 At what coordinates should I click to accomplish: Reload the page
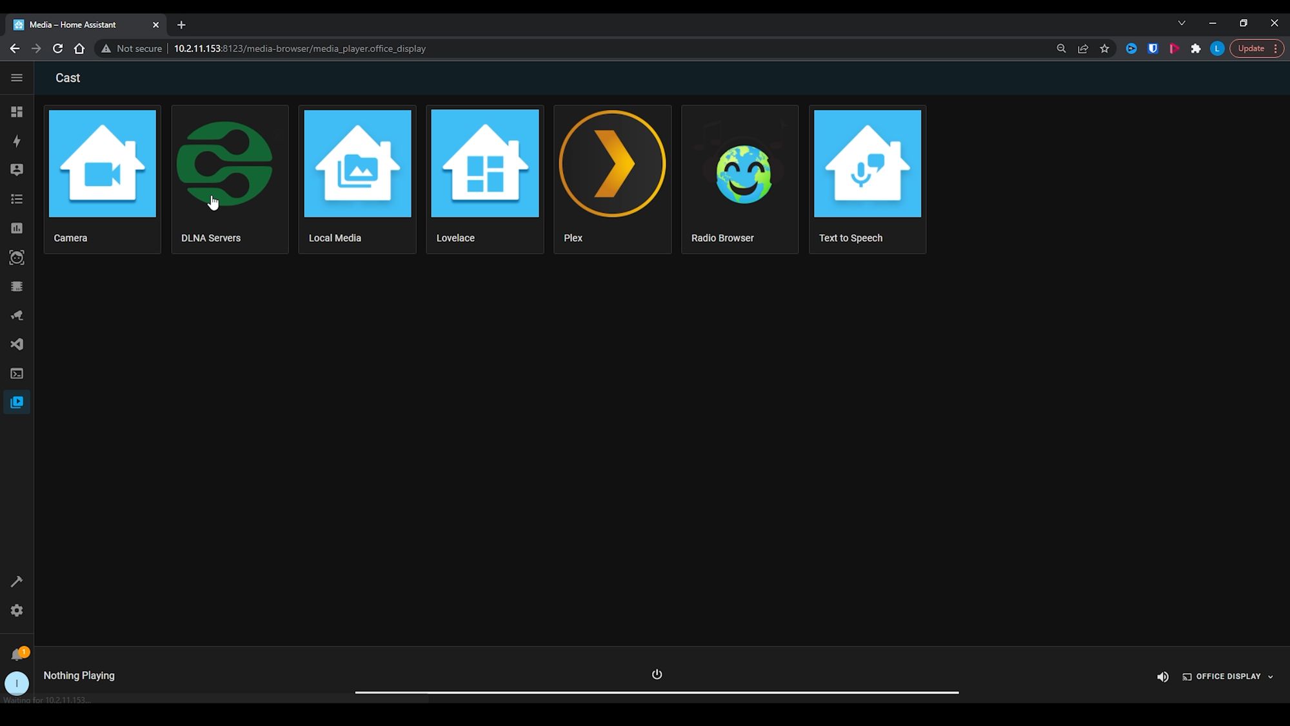coord(57,48)
